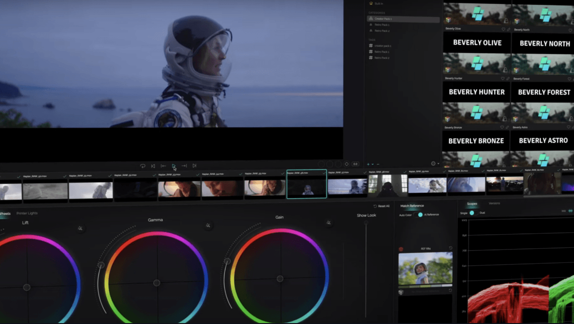Image resolution: width=574 pixels, height=324 pixels.
Task: Favorite Beverly Forest with its heart icon
Action: 570,79
